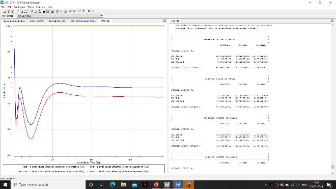Click the red detach icon on Out File panel
This screenshot has width=336, height=189.
pyautogui.click(x=332, y=21)
